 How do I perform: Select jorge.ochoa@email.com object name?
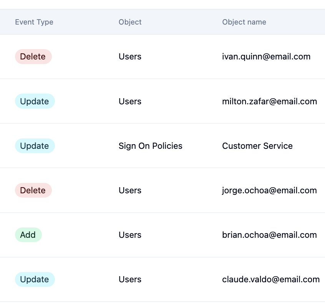point(269,190)
